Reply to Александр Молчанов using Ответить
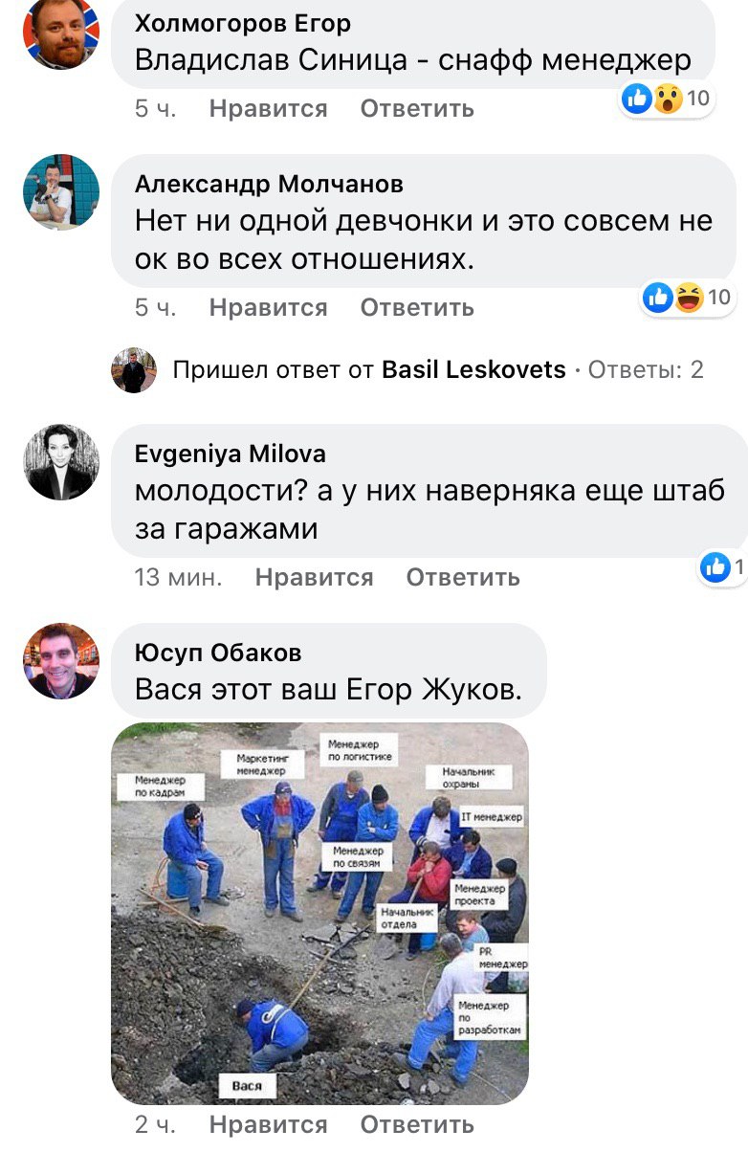This screenshot has width=748, height=1152. [417, 308]
